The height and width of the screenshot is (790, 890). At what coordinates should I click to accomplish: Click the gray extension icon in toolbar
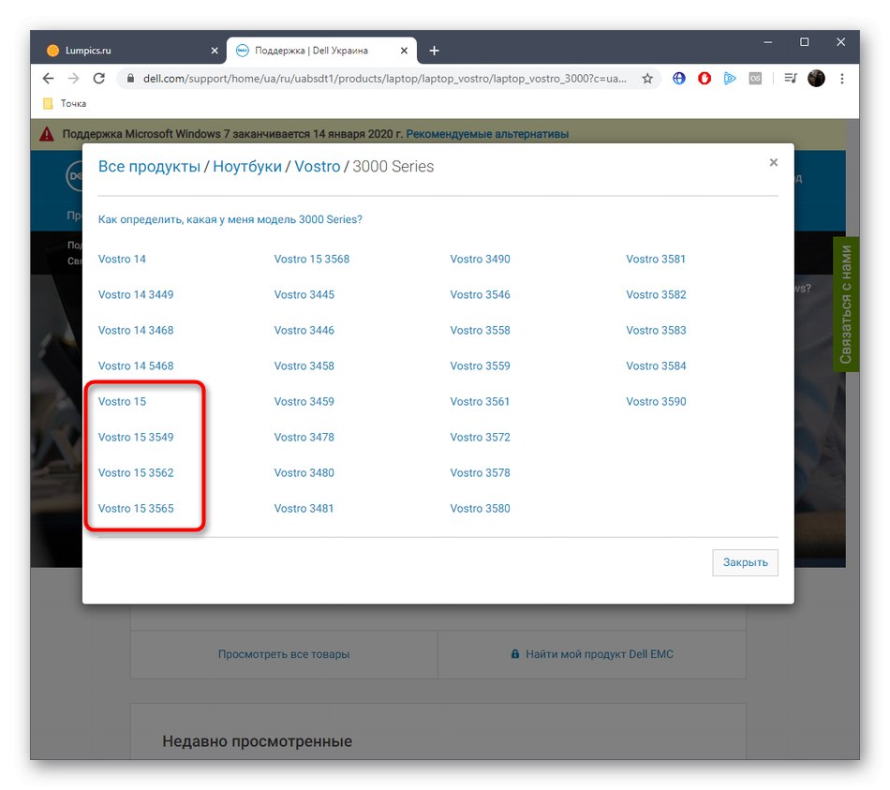(755, 79)
